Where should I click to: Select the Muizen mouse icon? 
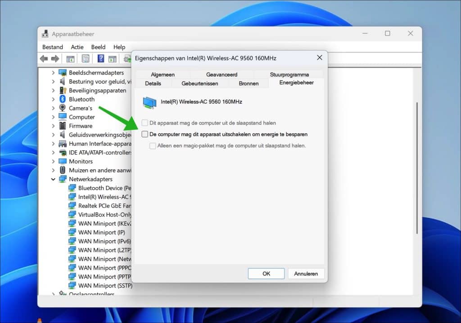[x=62, y=170]
